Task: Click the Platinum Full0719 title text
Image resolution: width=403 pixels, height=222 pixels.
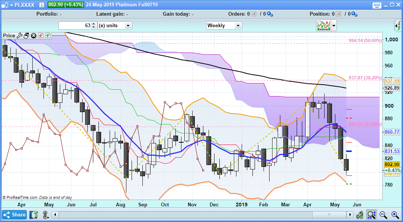Action: tap(136, 4)
